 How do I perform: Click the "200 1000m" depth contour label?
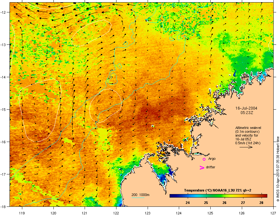click(x=140, y=195)
